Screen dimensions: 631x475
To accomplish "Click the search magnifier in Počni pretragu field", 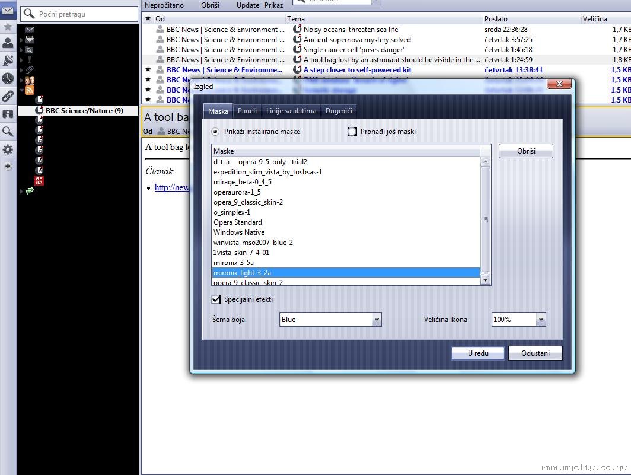I will (x=28, y=14).
